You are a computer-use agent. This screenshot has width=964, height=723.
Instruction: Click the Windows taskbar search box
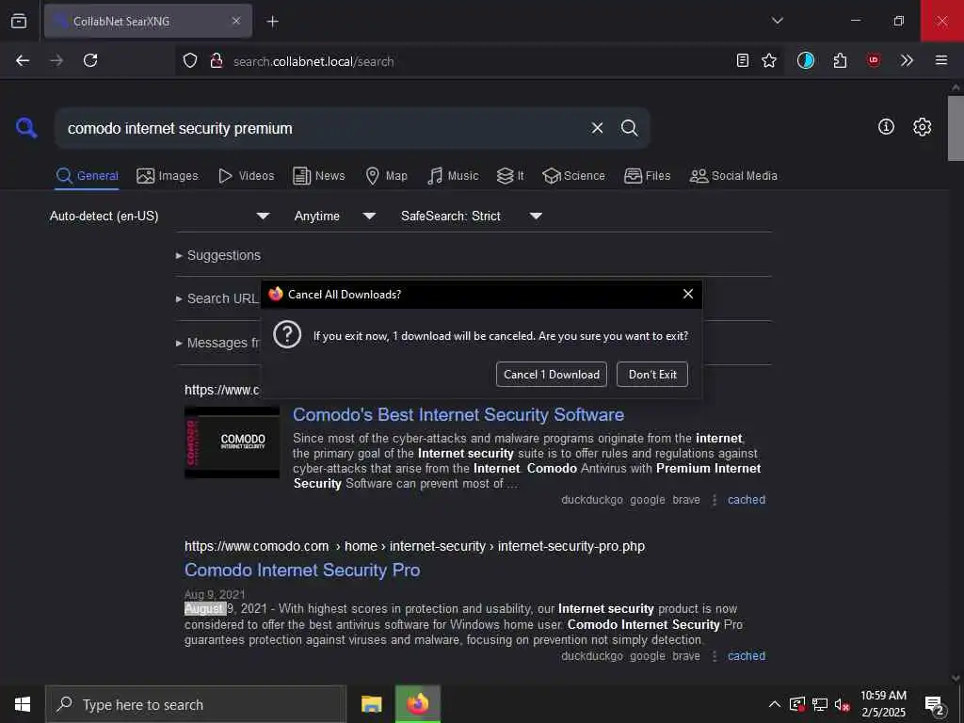point(196,704)
